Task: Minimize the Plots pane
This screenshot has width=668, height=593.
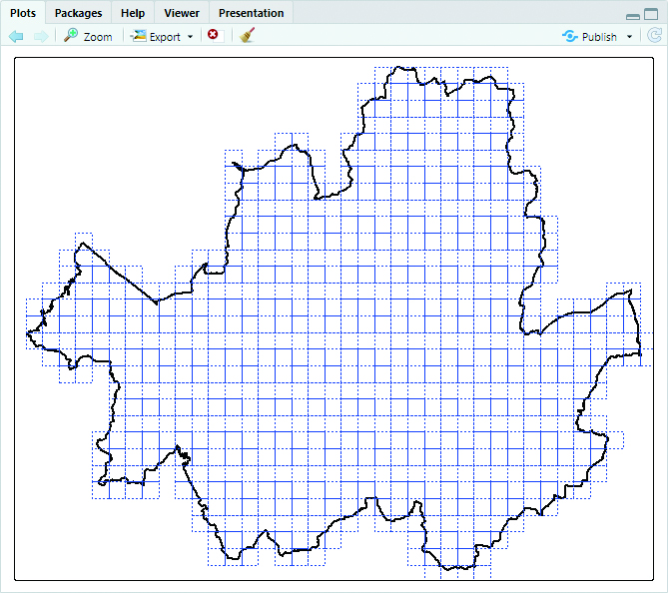Action: (633, 15)
